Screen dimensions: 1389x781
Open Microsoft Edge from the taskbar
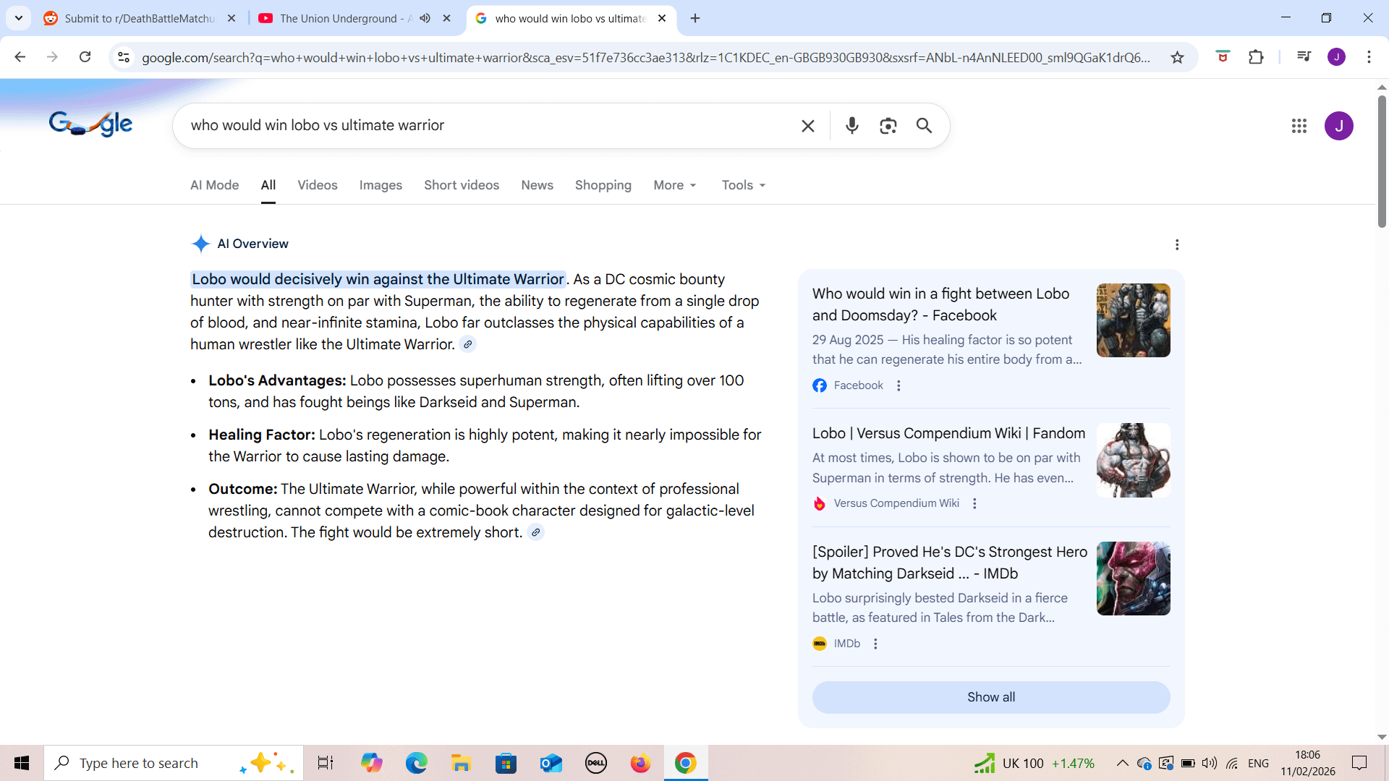416,763
